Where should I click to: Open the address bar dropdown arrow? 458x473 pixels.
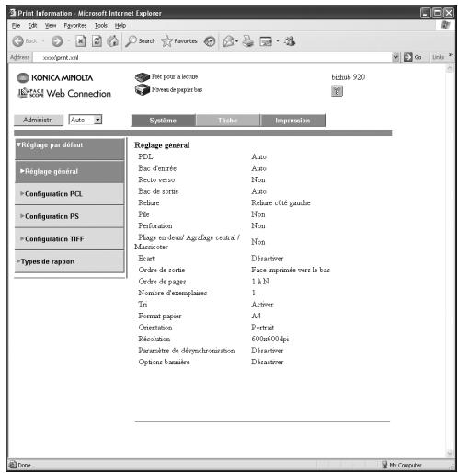tap(395, 57)
